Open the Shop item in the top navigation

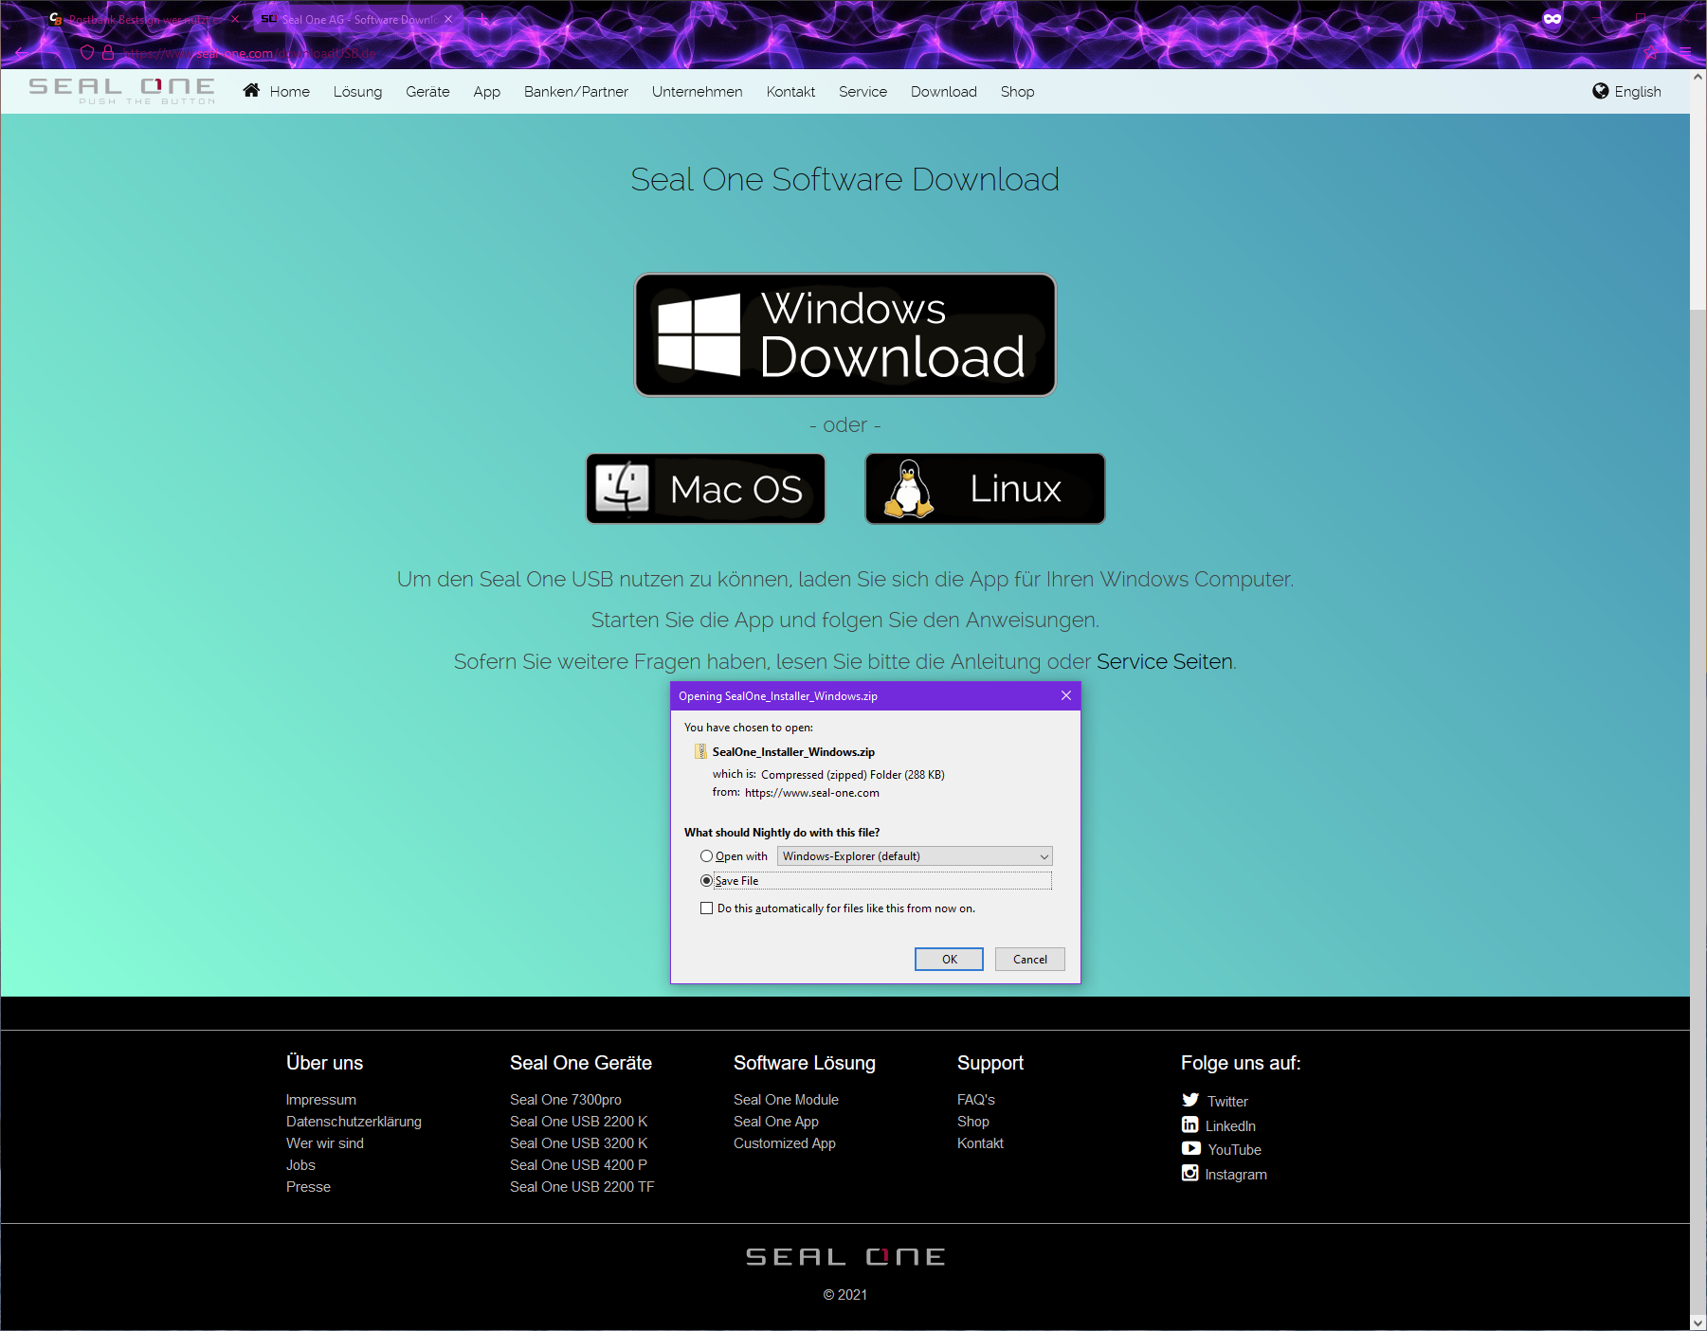coord(1017,92)
